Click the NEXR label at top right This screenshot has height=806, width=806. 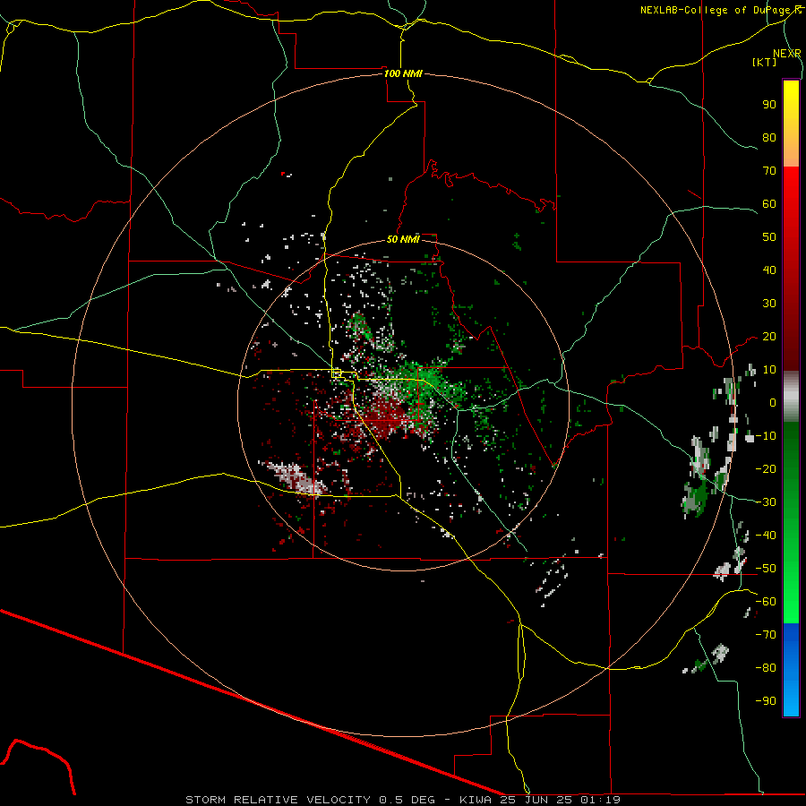787,54
